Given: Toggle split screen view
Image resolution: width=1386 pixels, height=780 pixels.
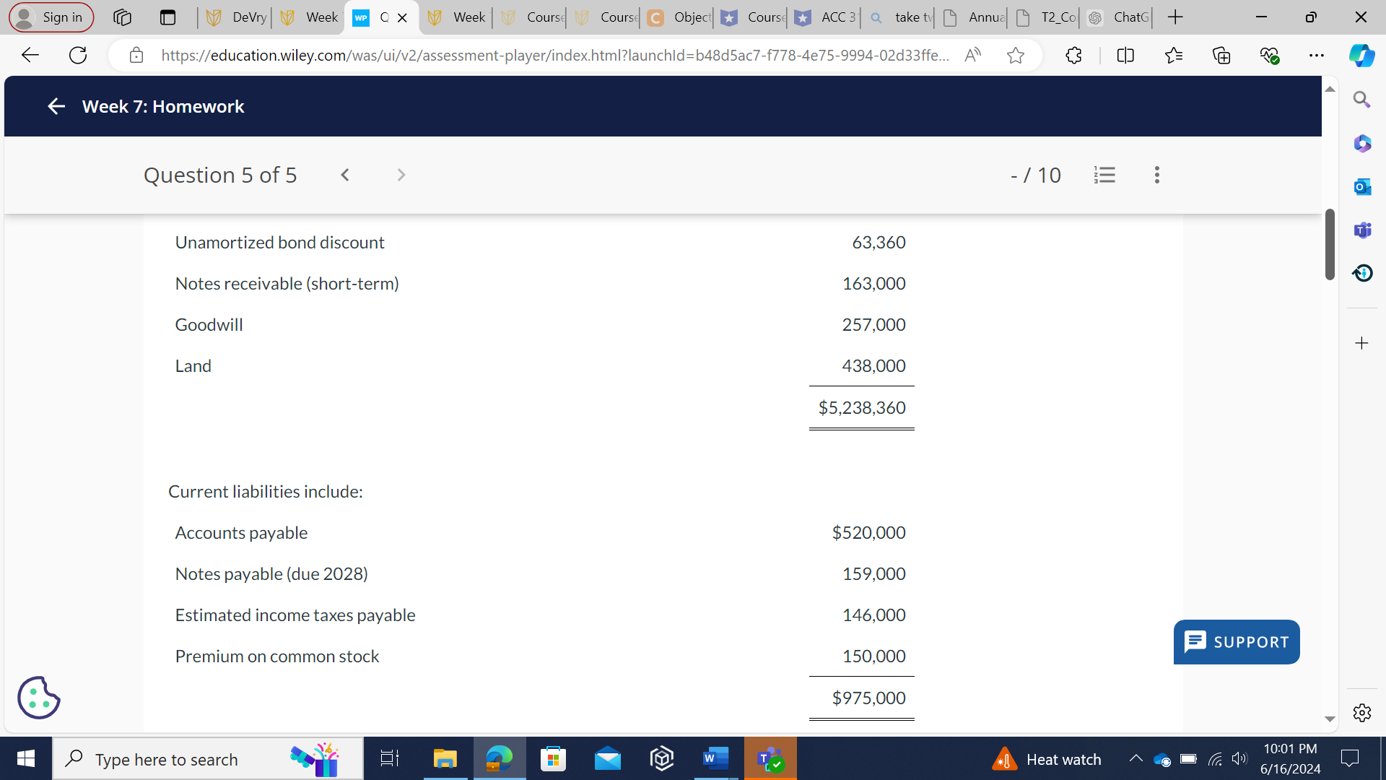Looking at the screenshot, I should pyautogui.click(x=1125, y=56).
